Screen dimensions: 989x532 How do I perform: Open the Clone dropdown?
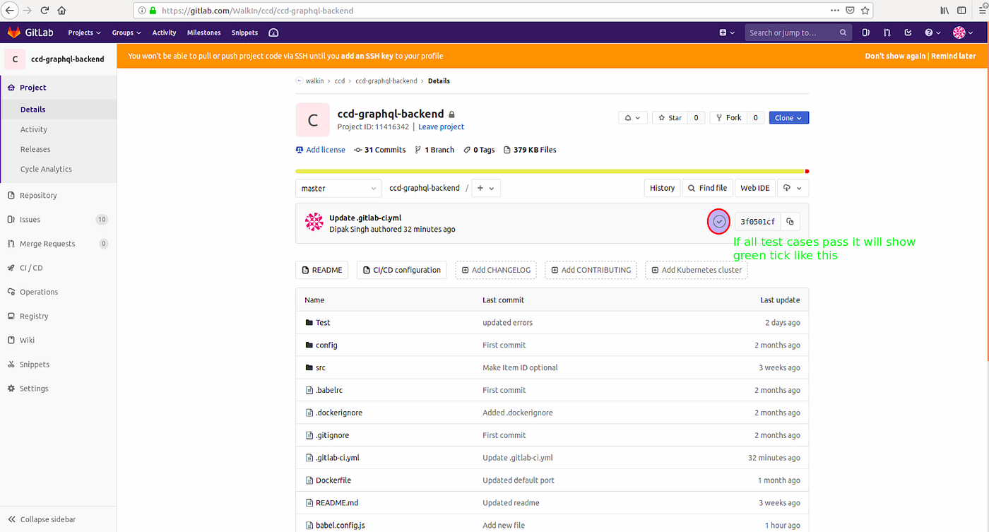788,117
